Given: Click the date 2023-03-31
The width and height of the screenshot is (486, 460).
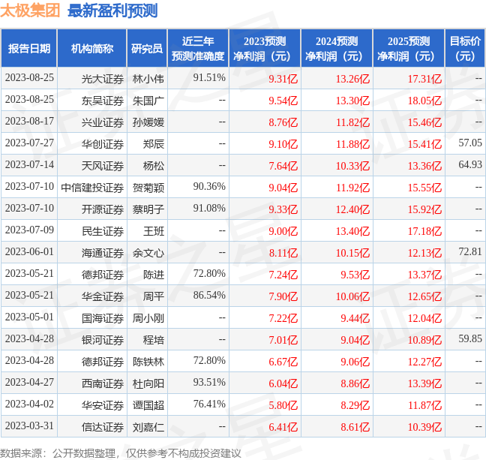Looking at the screenshot, I should coord(29,426).
